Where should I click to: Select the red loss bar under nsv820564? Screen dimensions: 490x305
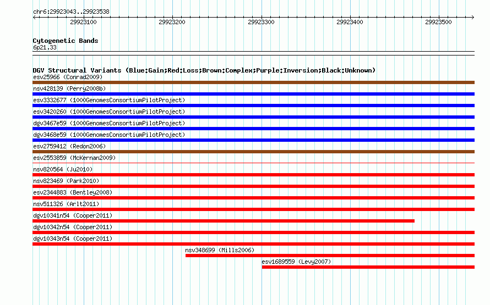[253, 175]
